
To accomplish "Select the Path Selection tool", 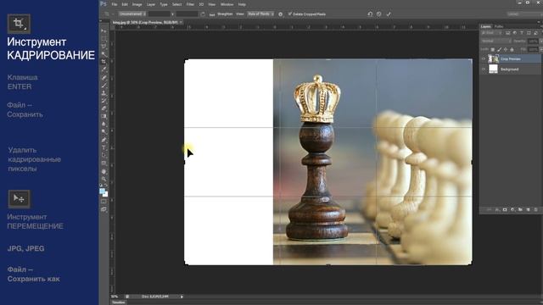I will point(104,155).
